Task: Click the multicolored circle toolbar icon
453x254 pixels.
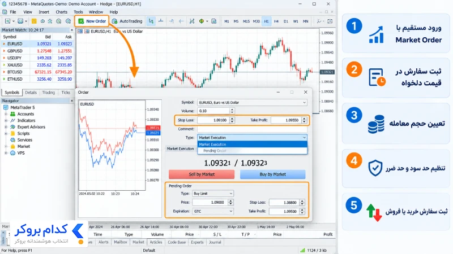Action: pyautogui.click(x=202, y=21)
